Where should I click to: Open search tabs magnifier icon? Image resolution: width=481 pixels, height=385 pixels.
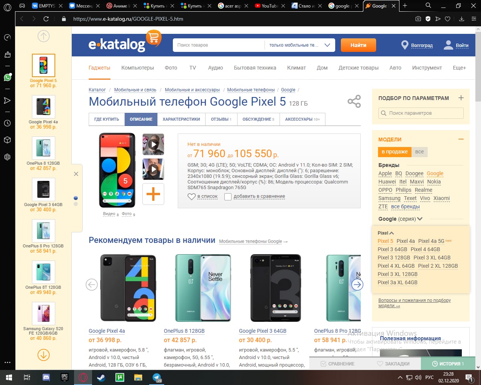(x=428, y=6)
